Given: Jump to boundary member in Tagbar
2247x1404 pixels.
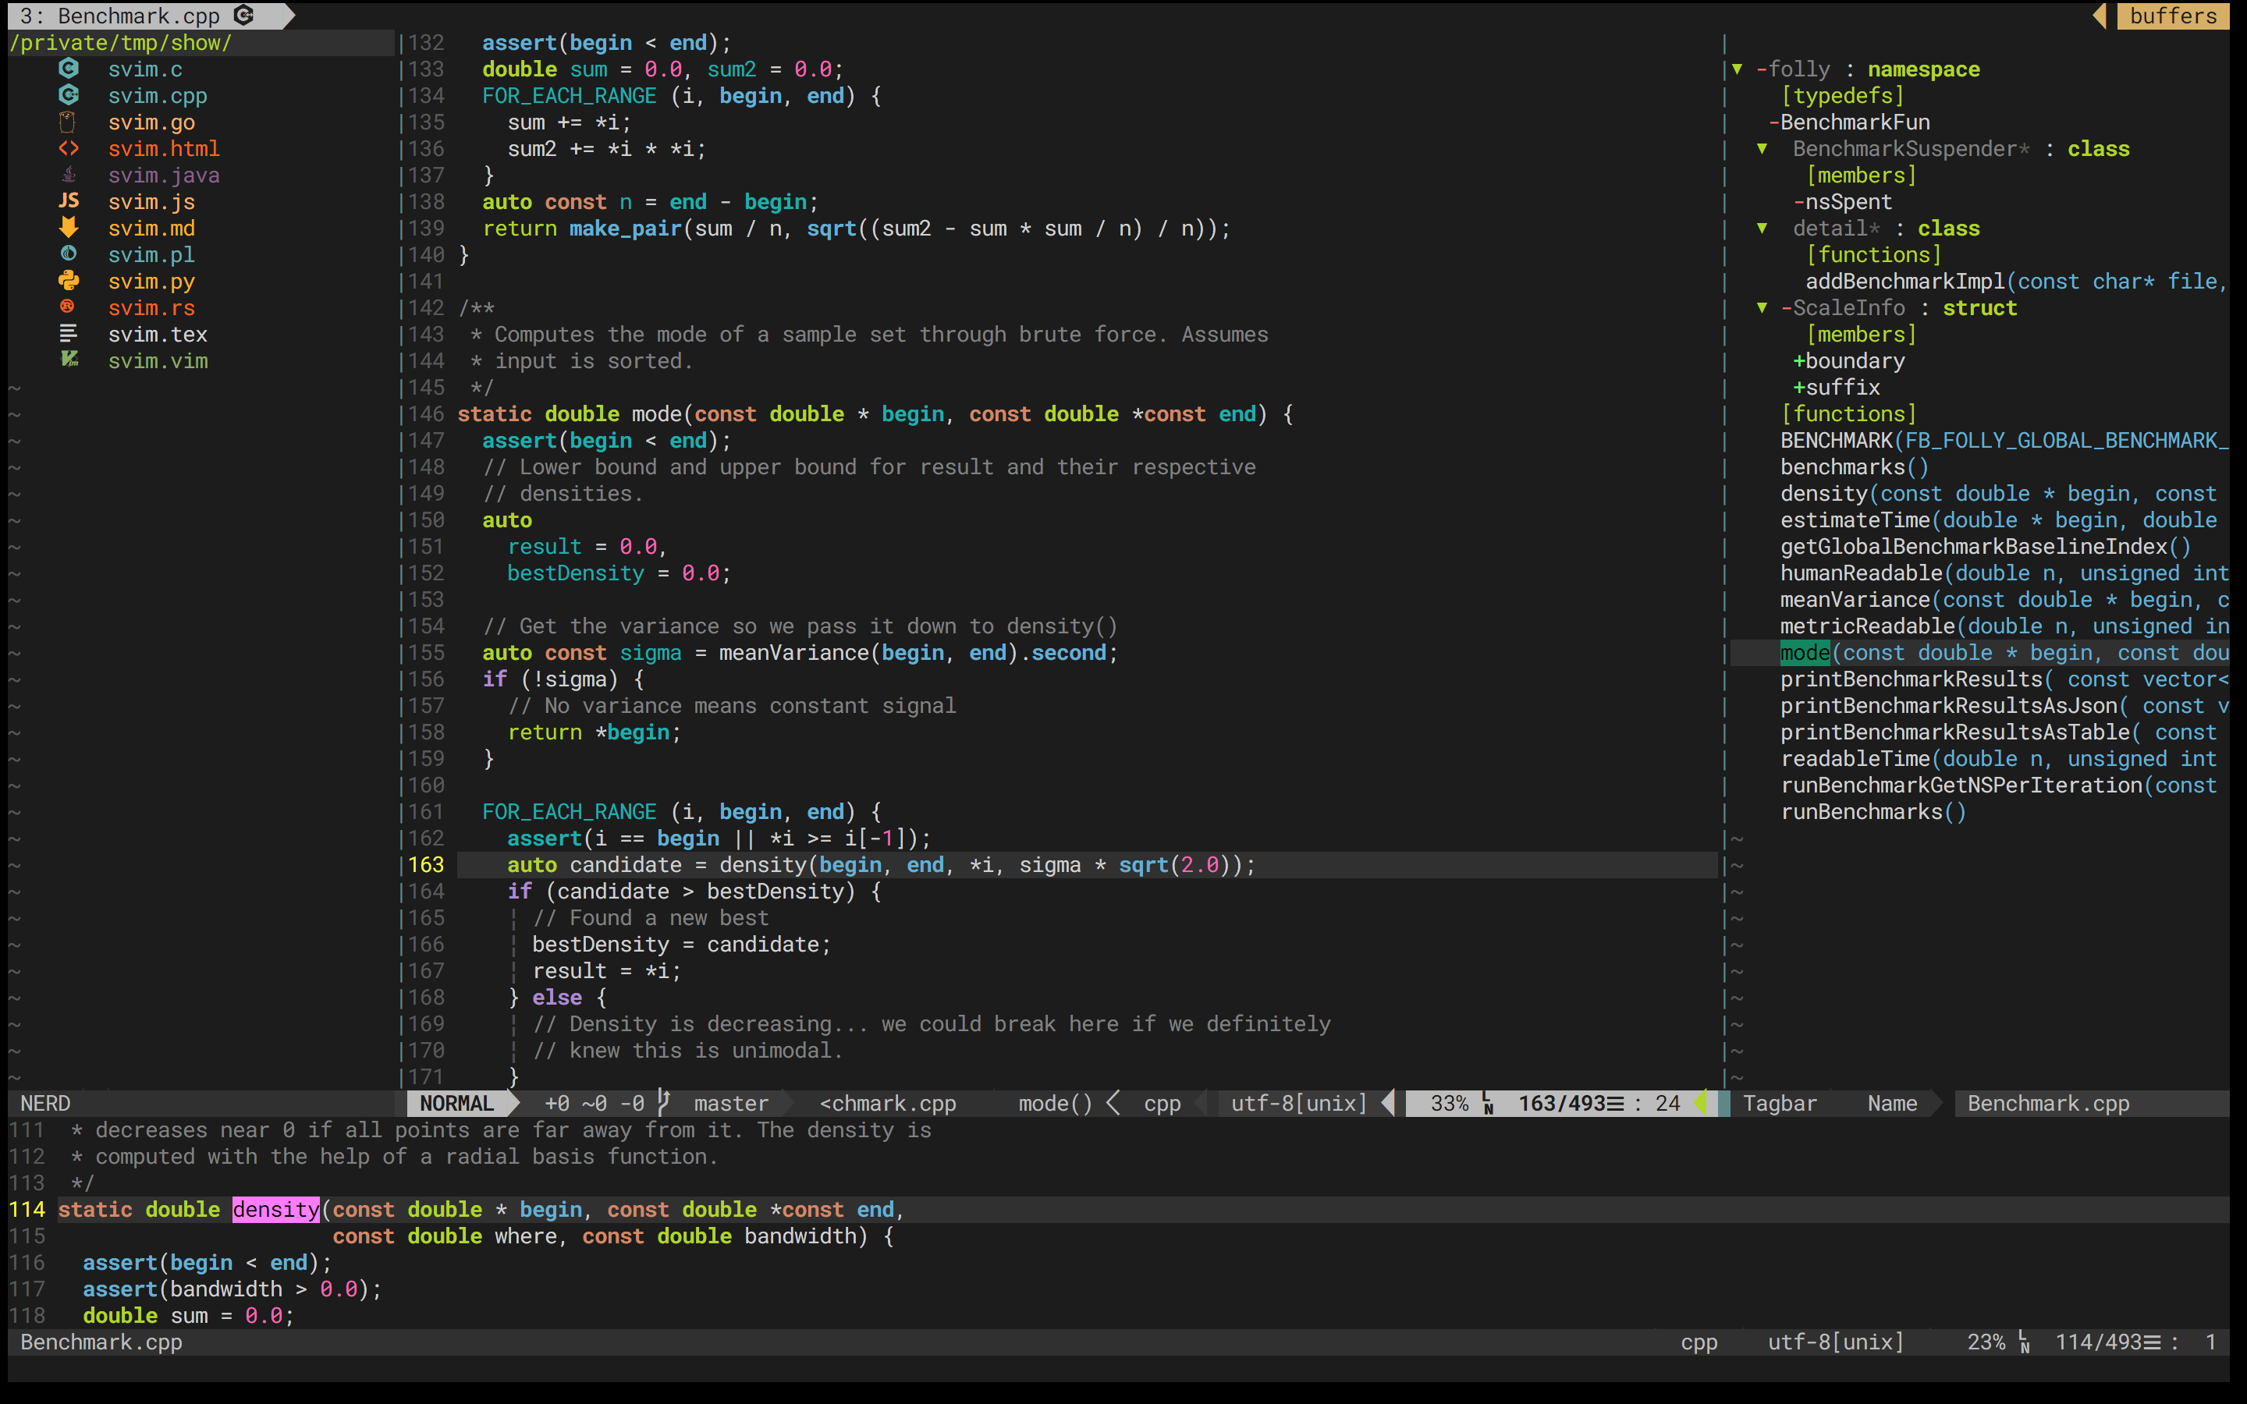Looking at the screenshot, I should click(1855, 361).
